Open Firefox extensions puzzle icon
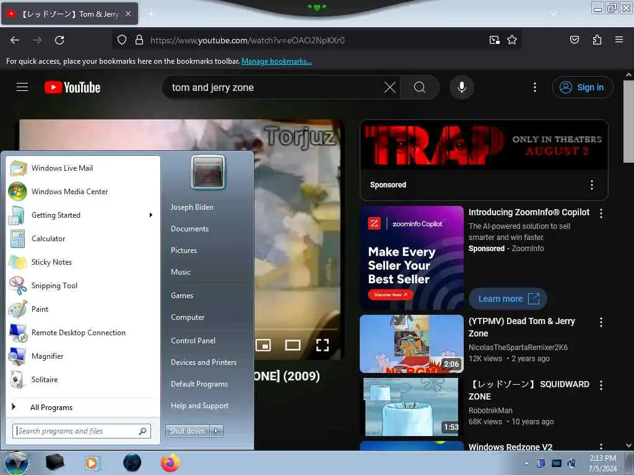This screenshot has height=475, width=634. tap(597, 40)
